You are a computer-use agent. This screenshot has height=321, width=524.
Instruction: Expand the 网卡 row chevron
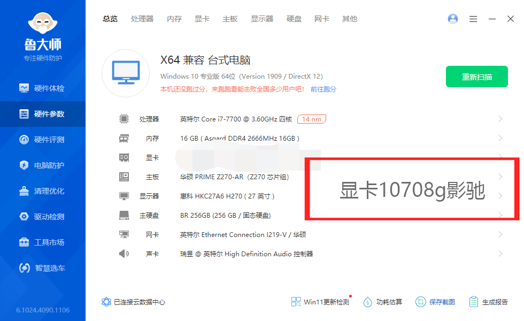point(500,234)
